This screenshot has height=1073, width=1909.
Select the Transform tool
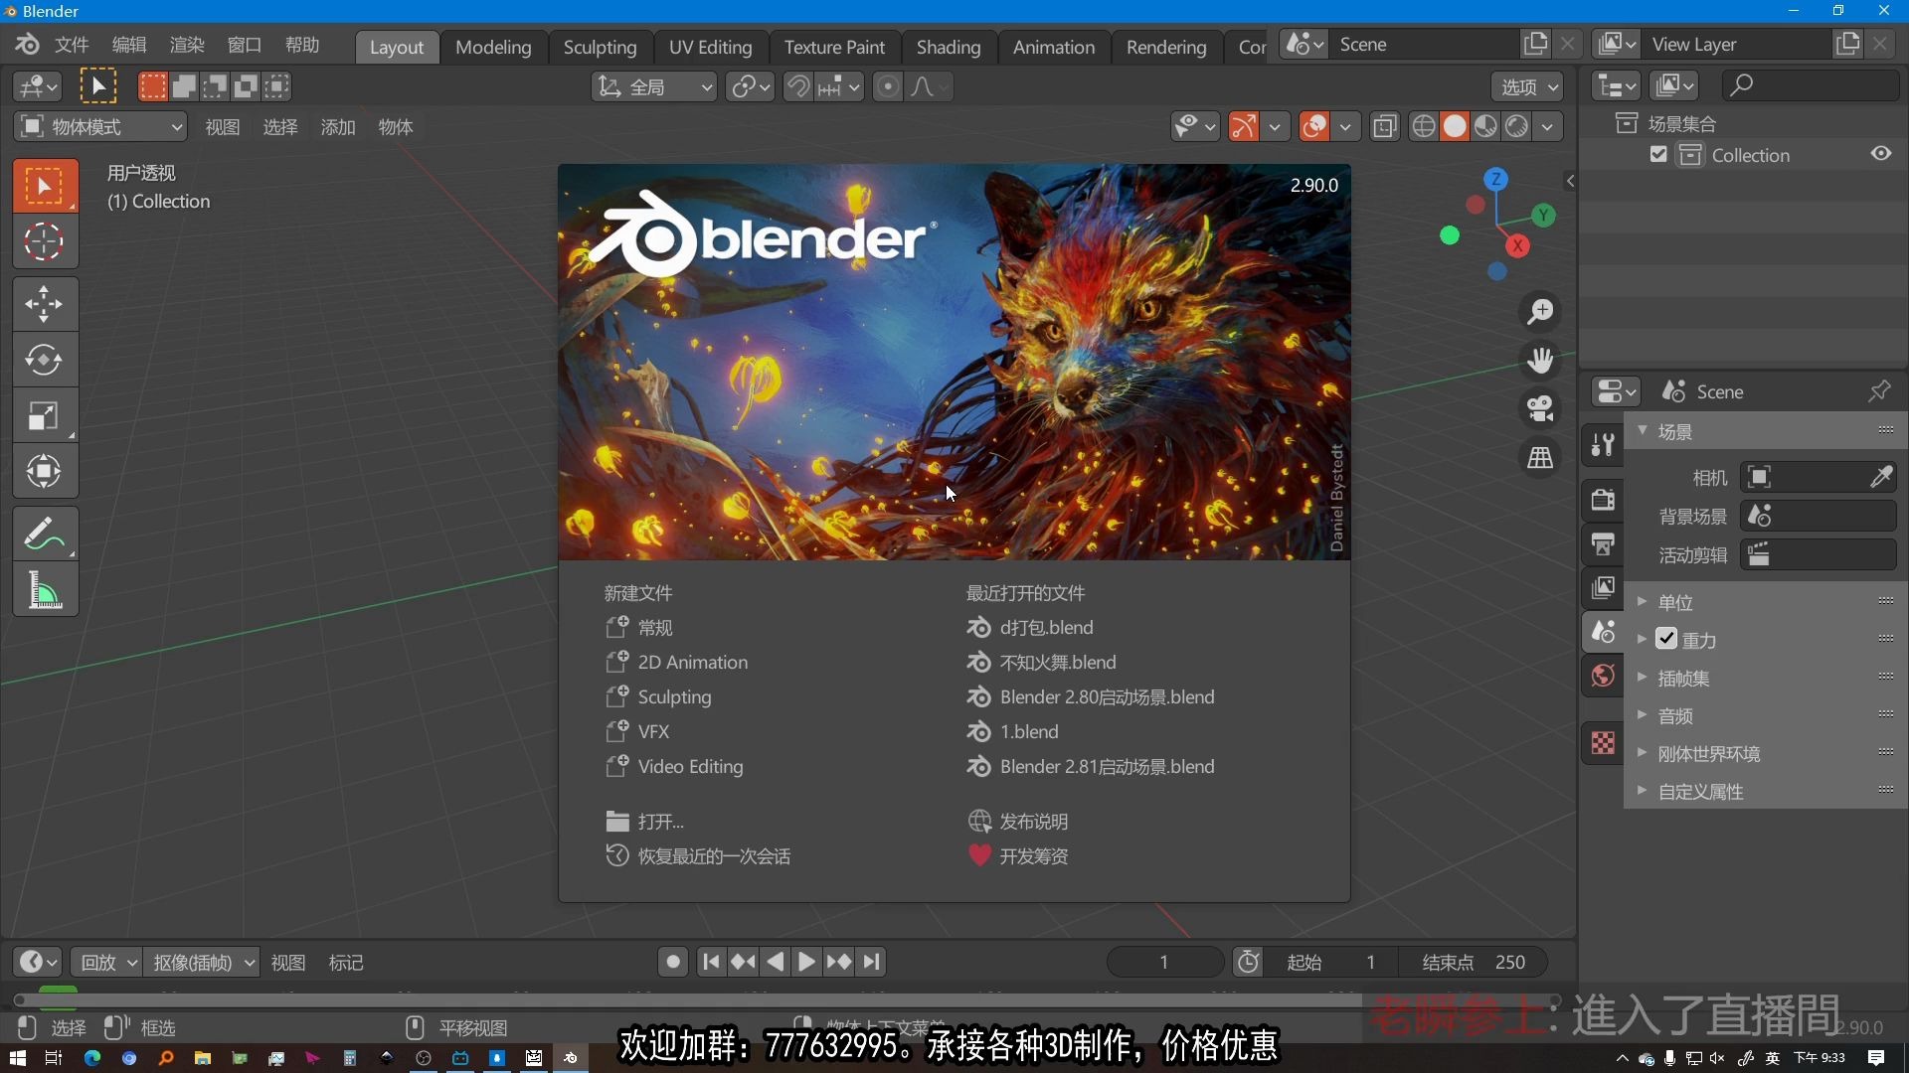(x=45, y=471)
